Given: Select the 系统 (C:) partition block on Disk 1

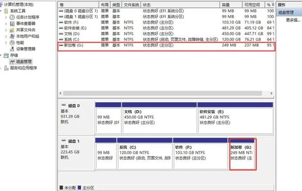Looking at the screenshot, I should coord(145,154).
